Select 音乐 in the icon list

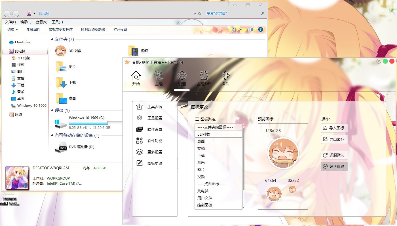point(218,163)
